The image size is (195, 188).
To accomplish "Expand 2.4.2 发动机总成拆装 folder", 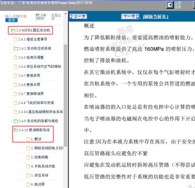I will tap(35, 48).
